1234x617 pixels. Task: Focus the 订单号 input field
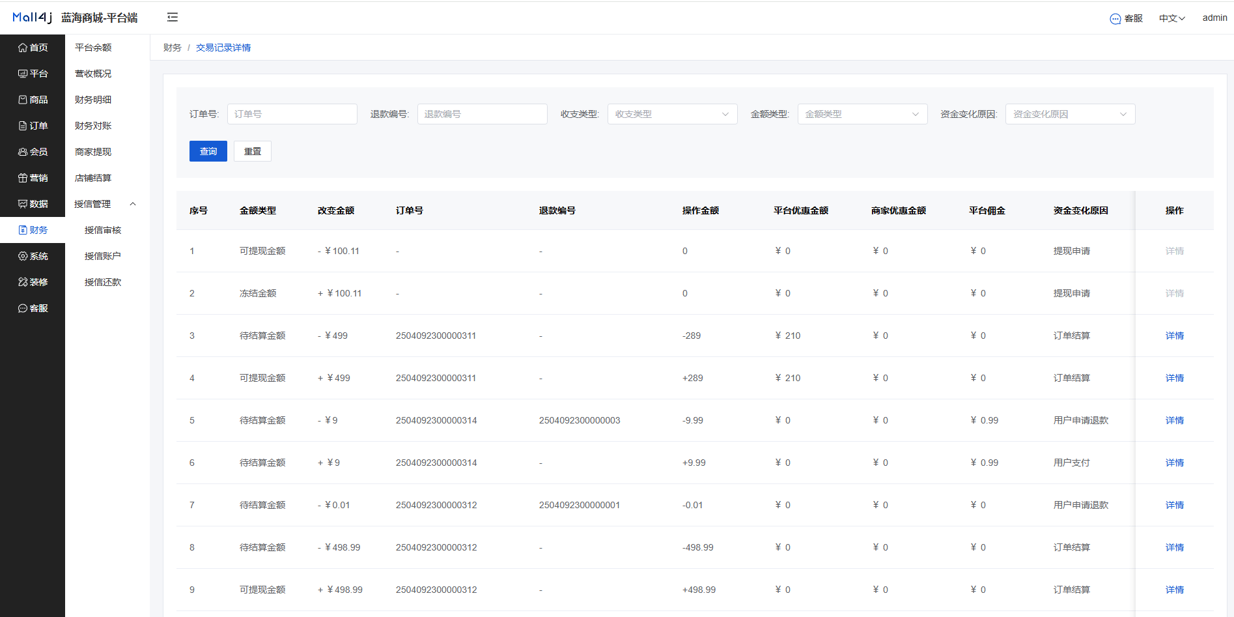click(292, 114)
